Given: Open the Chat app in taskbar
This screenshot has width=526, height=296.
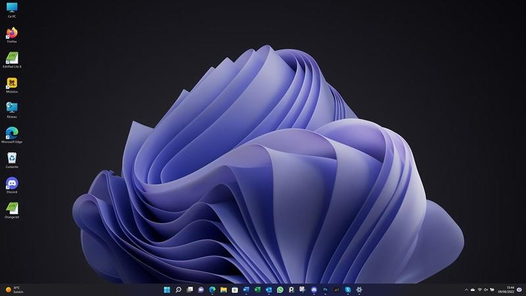Looking at the screenshot, I should [201, 289].
